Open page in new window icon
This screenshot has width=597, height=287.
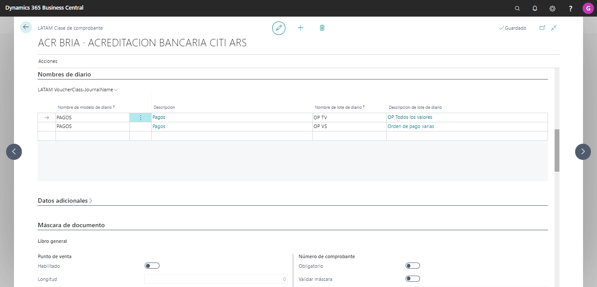(542, 28)
